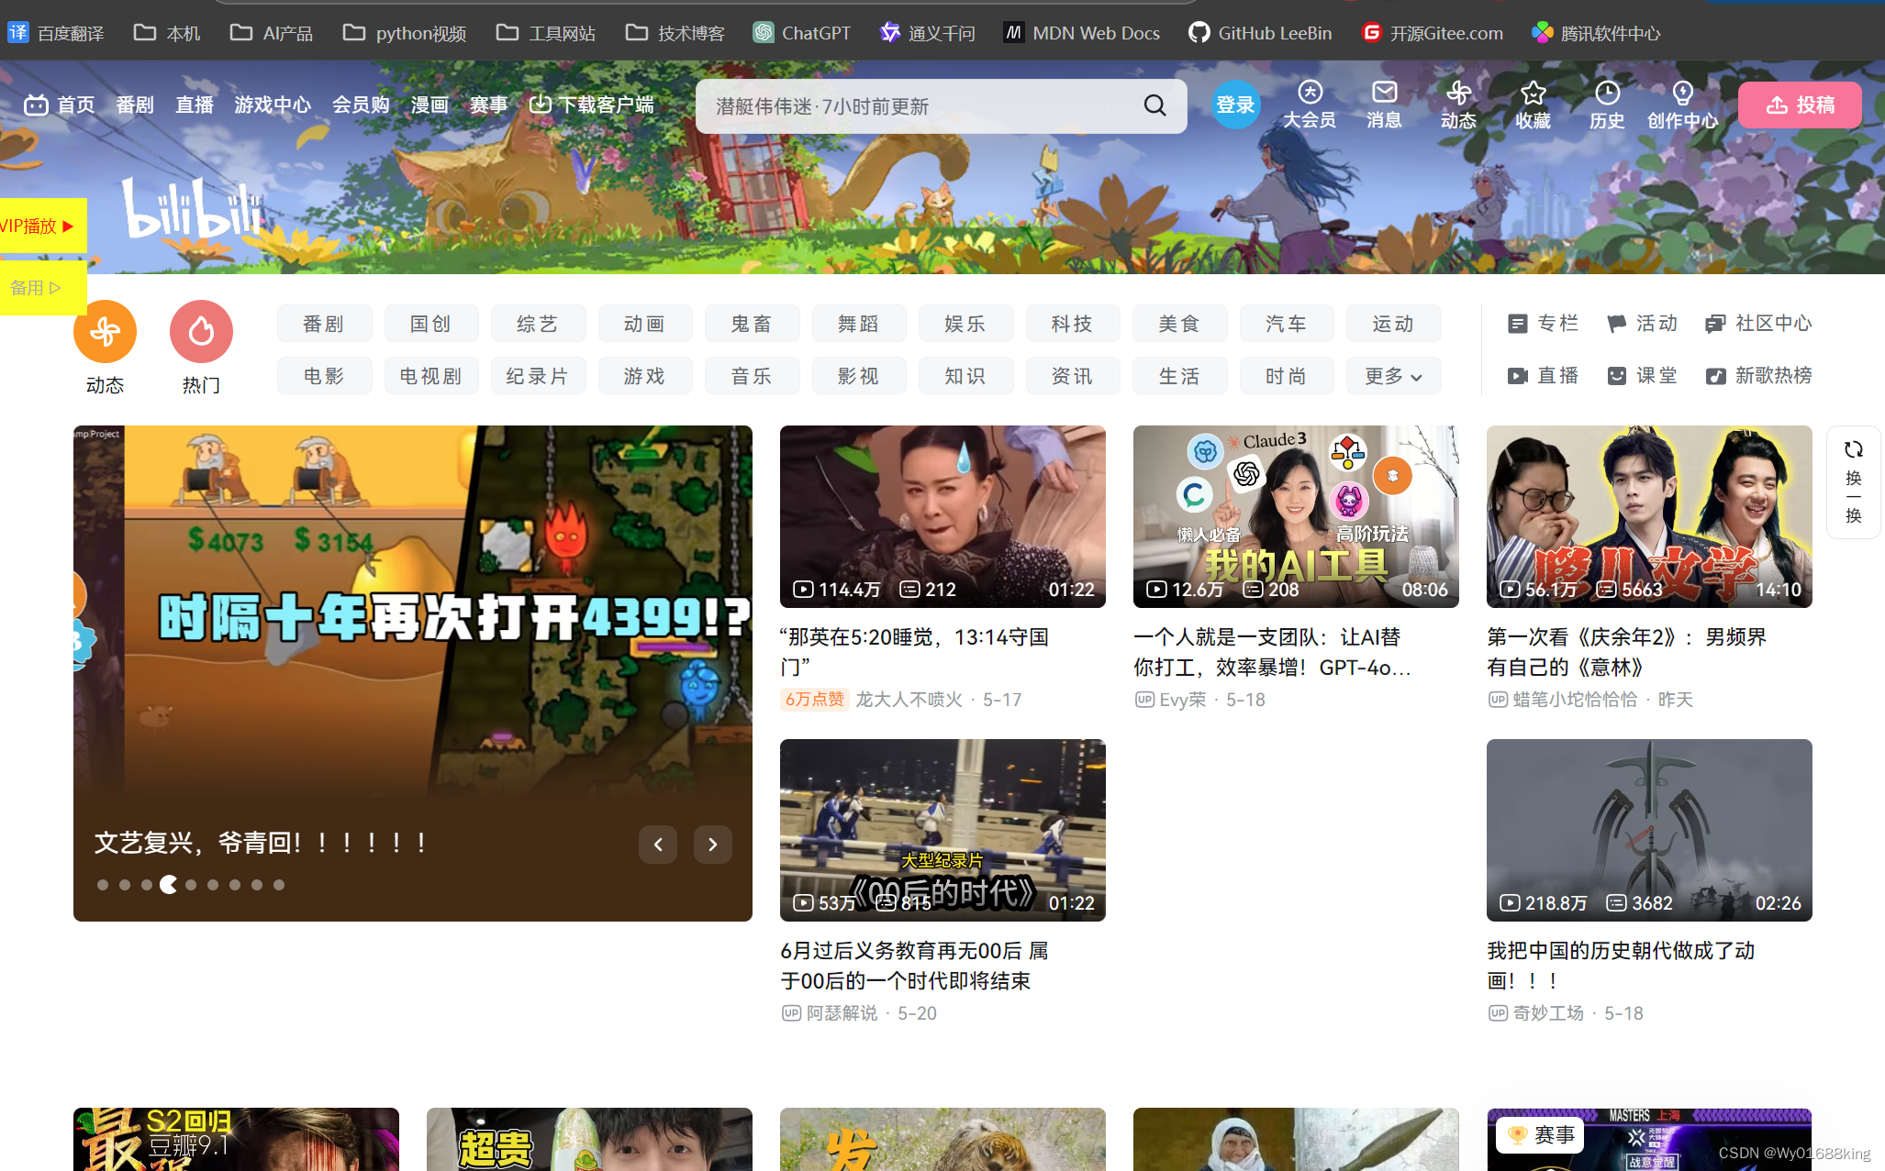The height and width of the screenshot is (1171, 1885).
Task: Open 会员购 in top navigation
Action: click(361, 105)
